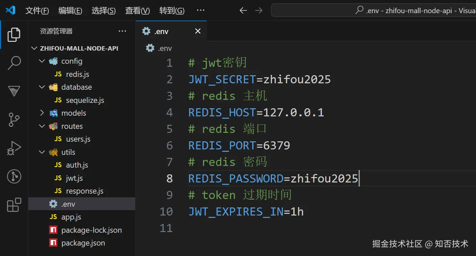Click the value 127.0.0.1
Viewport: 476px width, 256px height.
click(x=294, y=113)
